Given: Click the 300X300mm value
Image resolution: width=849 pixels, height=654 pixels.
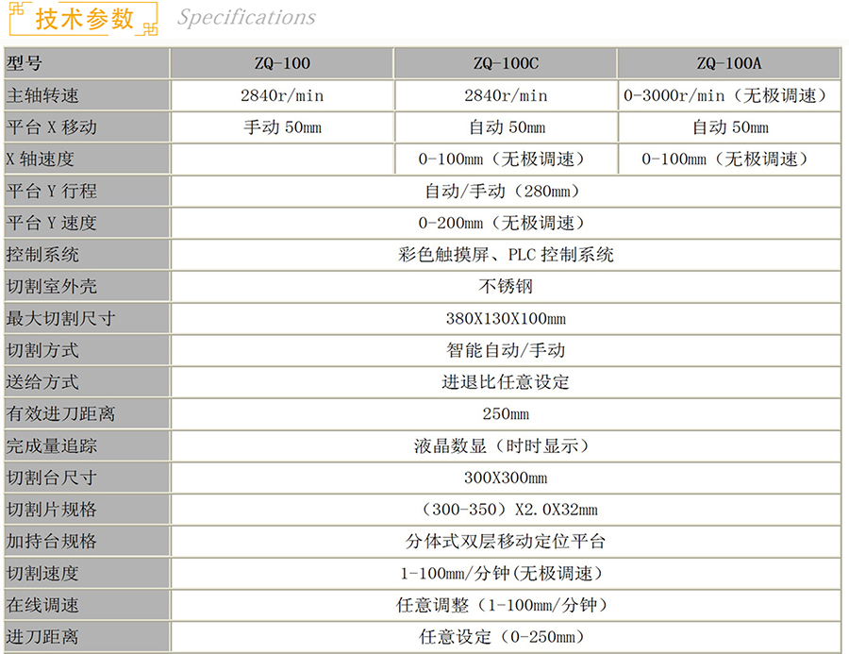Looking at the screenshot, I should 506,478.
